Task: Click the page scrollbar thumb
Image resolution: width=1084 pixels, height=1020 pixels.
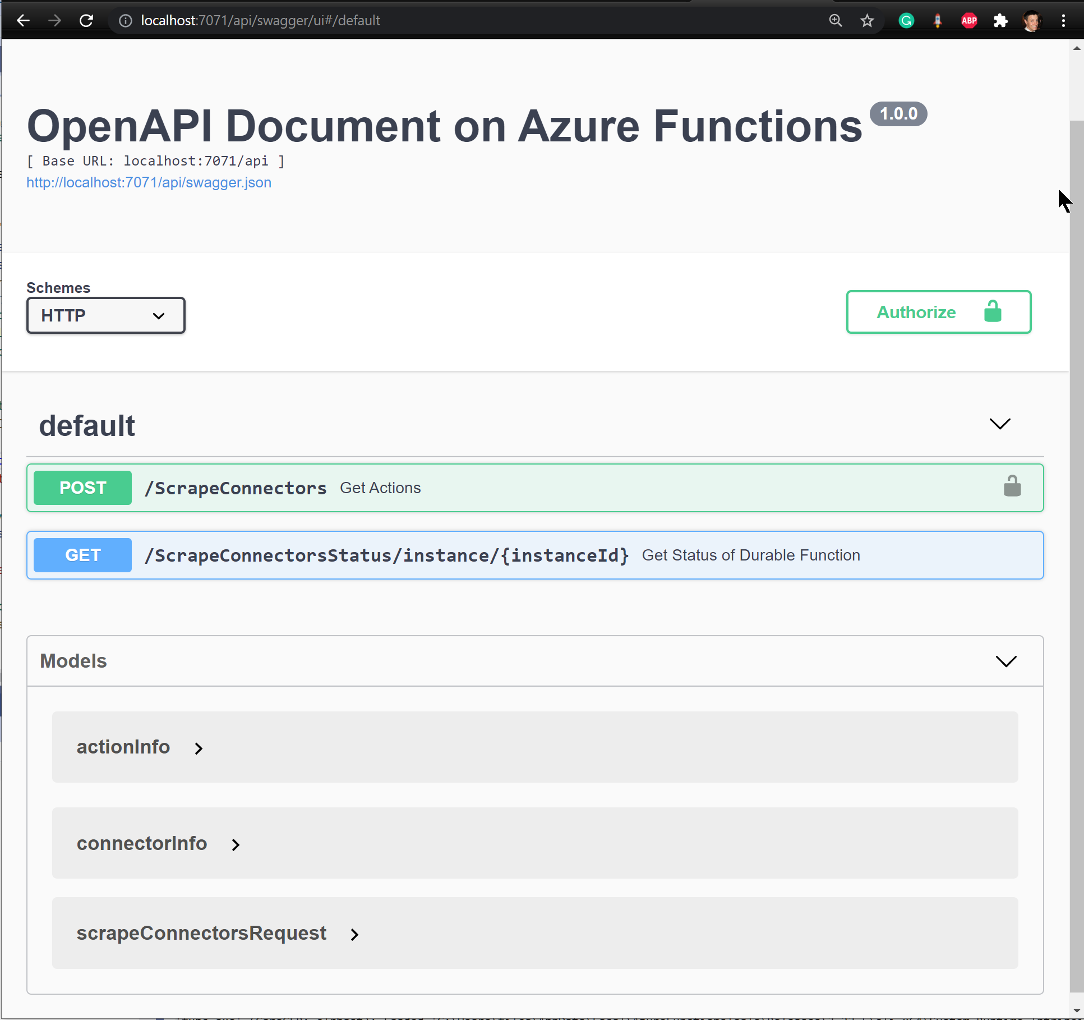Action: click(1077, 555)
